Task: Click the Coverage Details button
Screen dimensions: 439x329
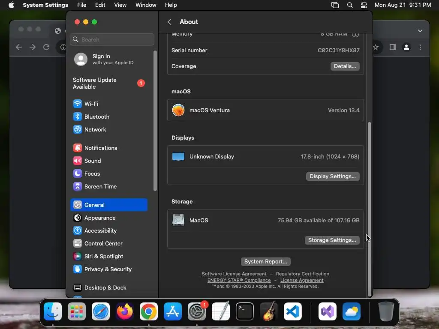Action: (345, 66)
